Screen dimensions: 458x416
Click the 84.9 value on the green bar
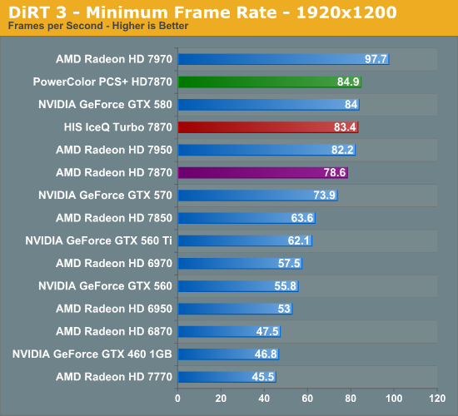(348, 82)
